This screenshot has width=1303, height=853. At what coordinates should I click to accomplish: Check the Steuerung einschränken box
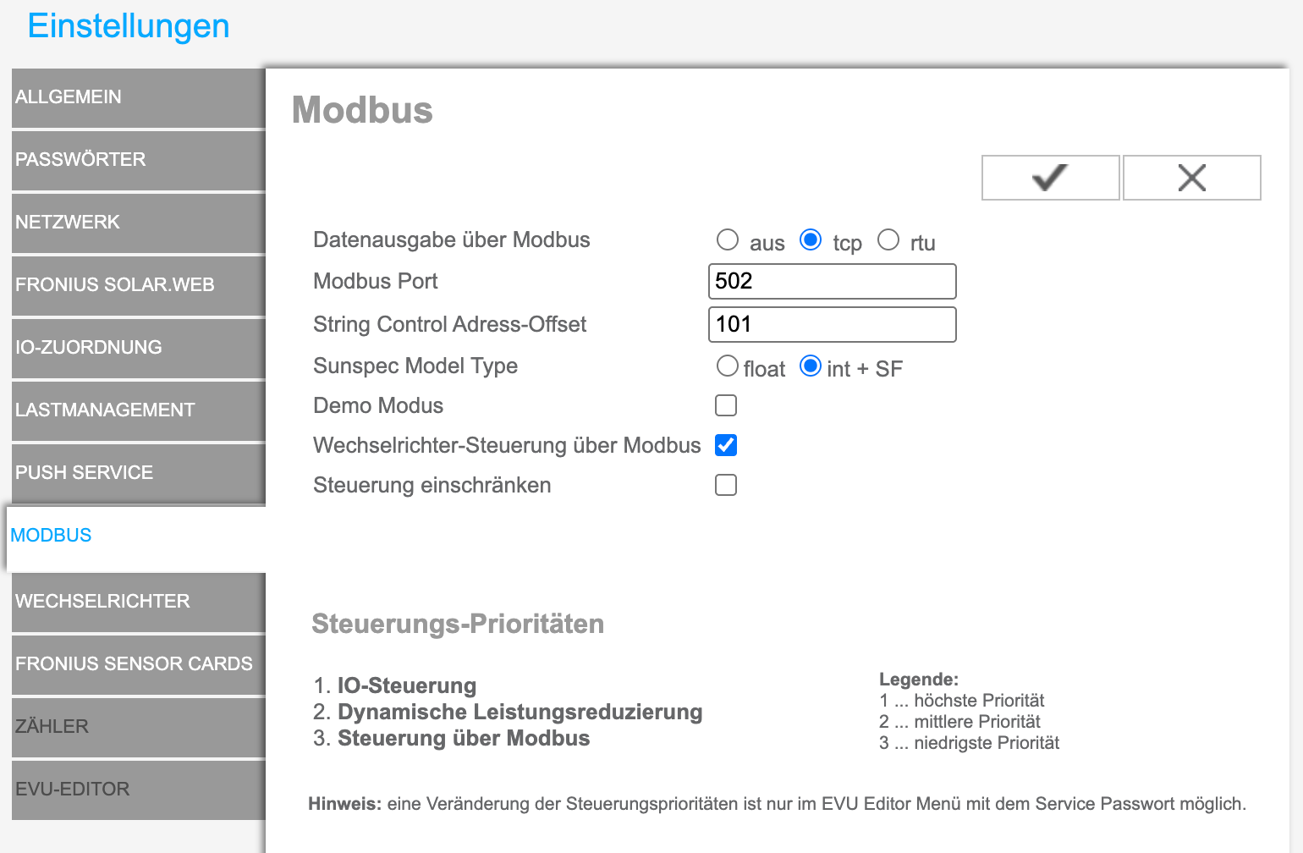tap(726, 486)
